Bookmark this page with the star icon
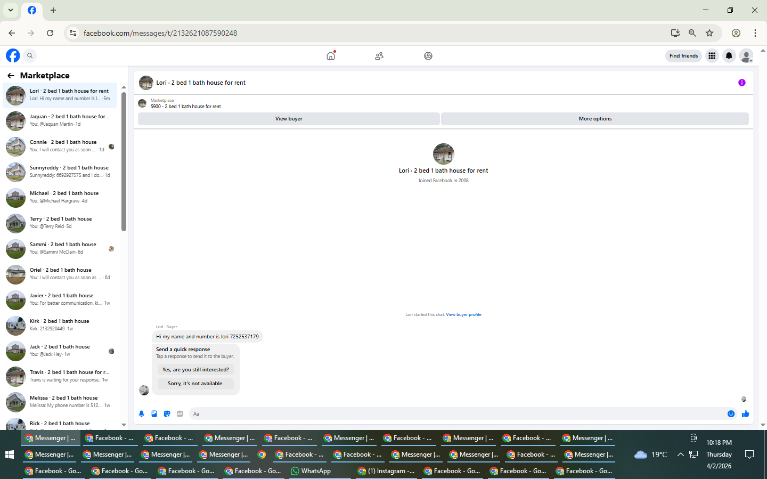Viewport: 767px width, 479px height. (709, 33)
